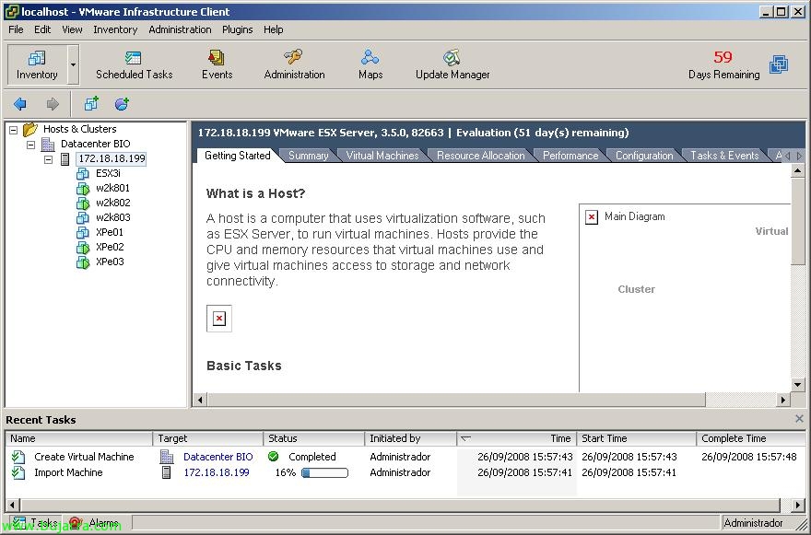811x535 pixels.
Task: Select Datacenter BIO in the inventory tree
Action: (x=95, y=144)
